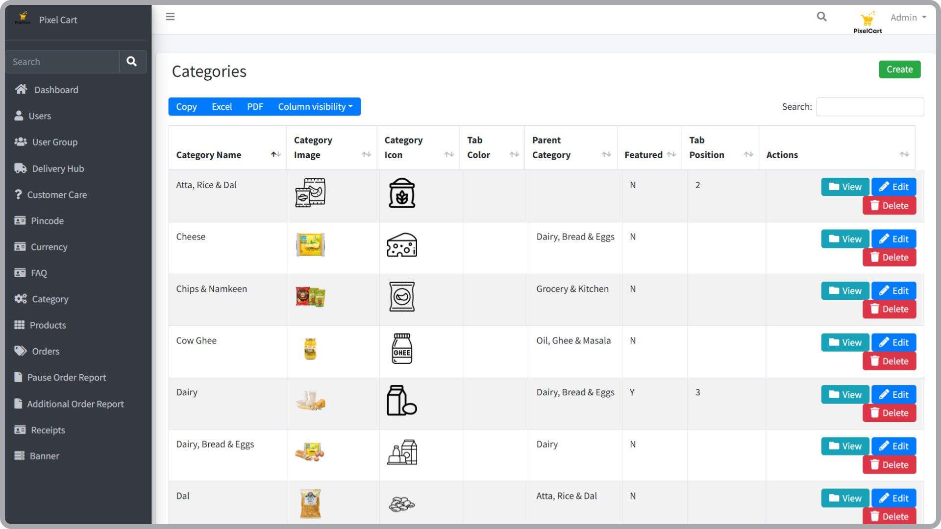Click the sidebar Search text field
The width and height of the screenshot is (941, 529).
click(x=62, y=62)
